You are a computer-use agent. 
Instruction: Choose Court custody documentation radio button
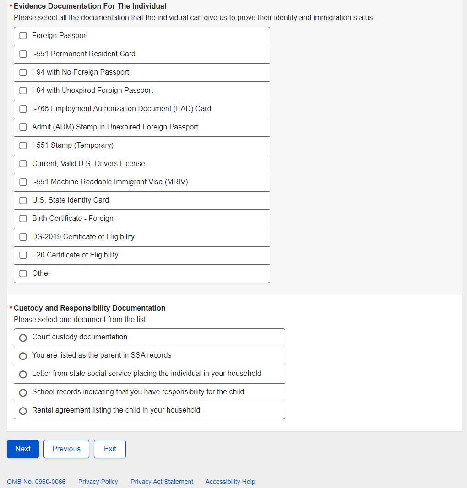(23, 338)
